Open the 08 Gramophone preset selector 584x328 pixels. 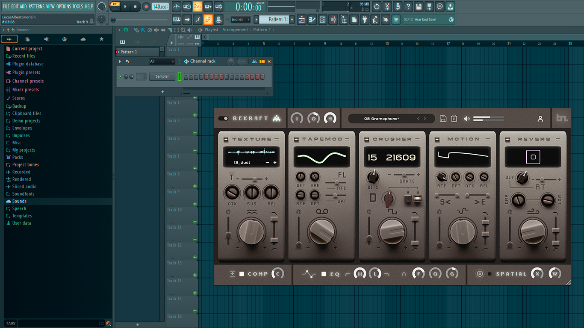click(392, 119)
